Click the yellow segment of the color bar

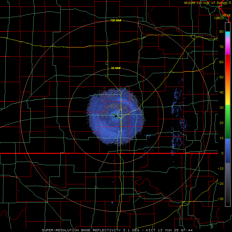228,102
